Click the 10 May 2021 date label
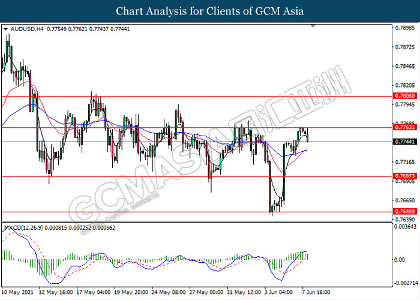This screenshot has width=420, height=300. click(x=17, y=292)
